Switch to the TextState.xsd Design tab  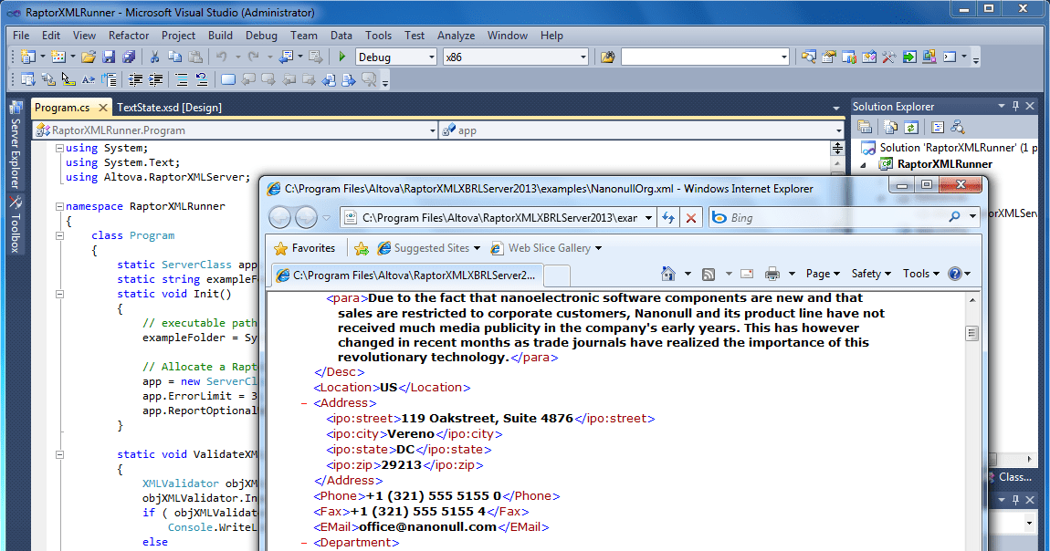170,107
